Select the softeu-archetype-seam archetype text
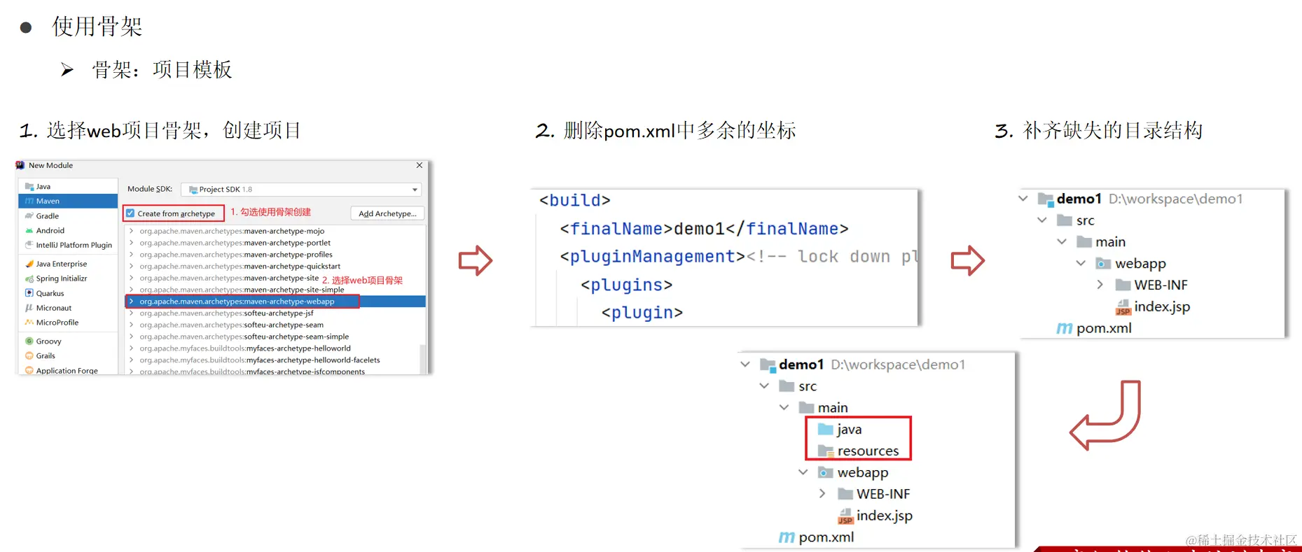Screen dimensions: 1302x552 pos(284,325)
